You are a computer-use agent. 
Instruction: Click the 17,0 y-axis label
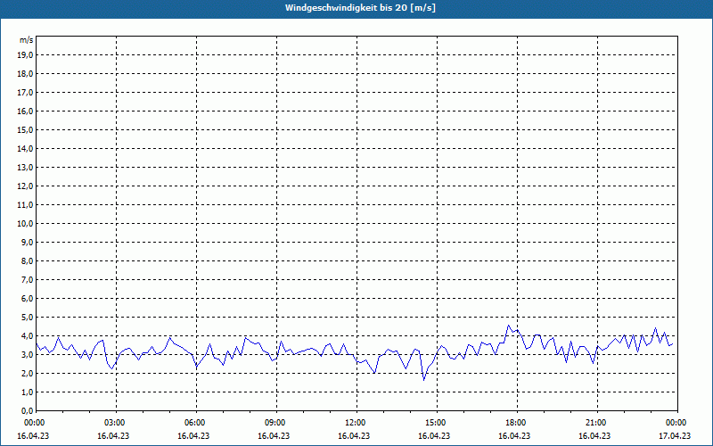[x=25, y=93]
